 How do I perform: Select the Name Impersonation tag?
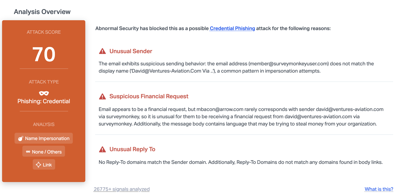(x=44, y=138)
